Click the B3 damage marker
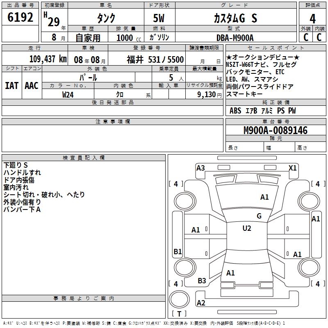328x328 pixels. [x=202, y=281]
